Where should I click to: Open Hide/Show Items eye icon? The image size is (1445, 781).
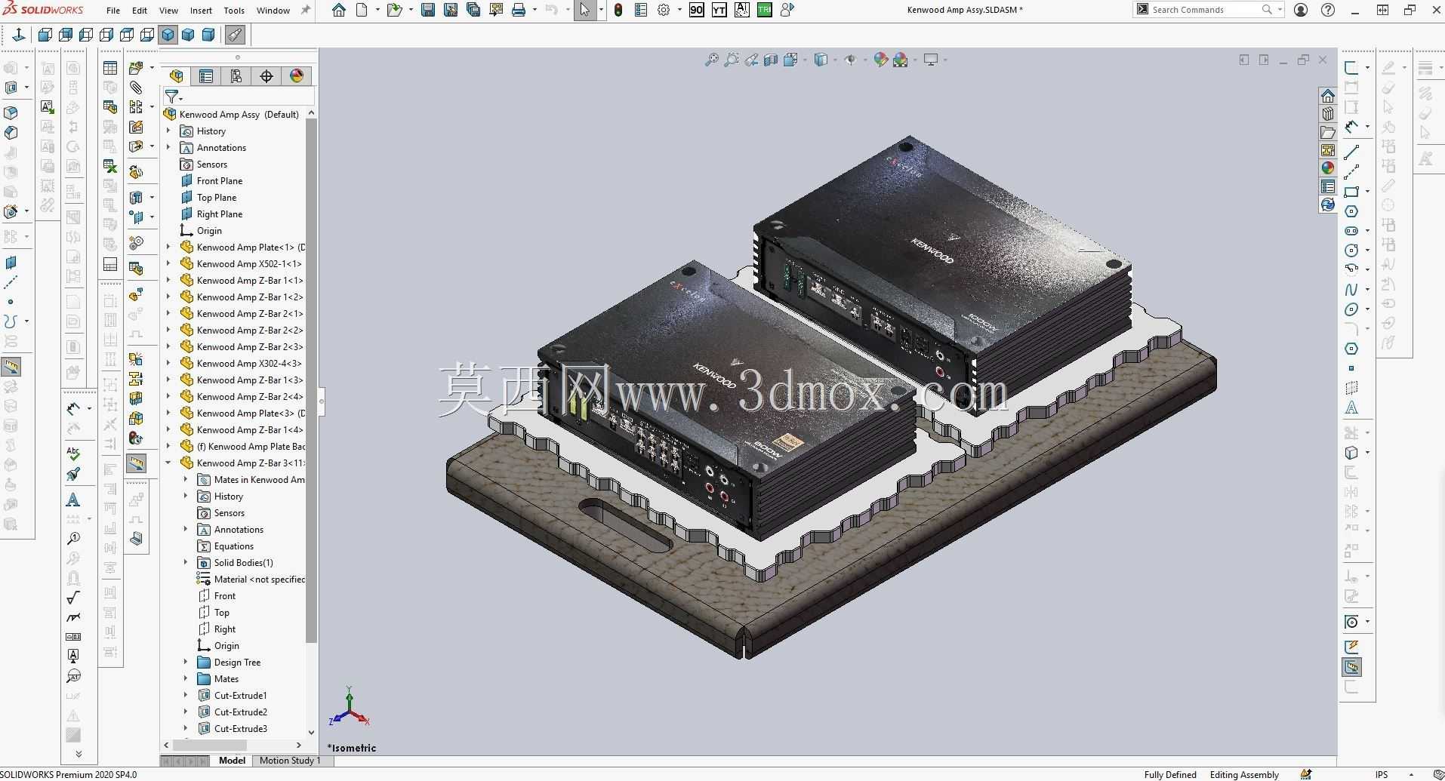click(851, 60)
